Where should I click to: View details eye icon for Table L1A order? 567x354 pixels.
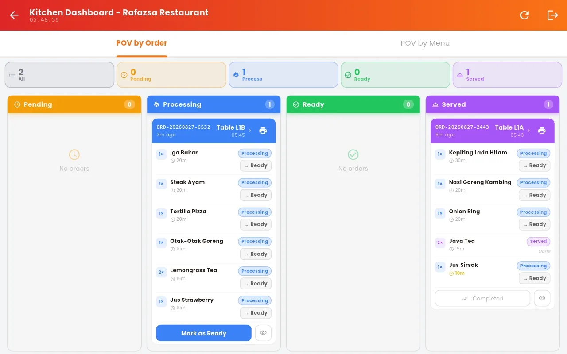tap(542, 298)
